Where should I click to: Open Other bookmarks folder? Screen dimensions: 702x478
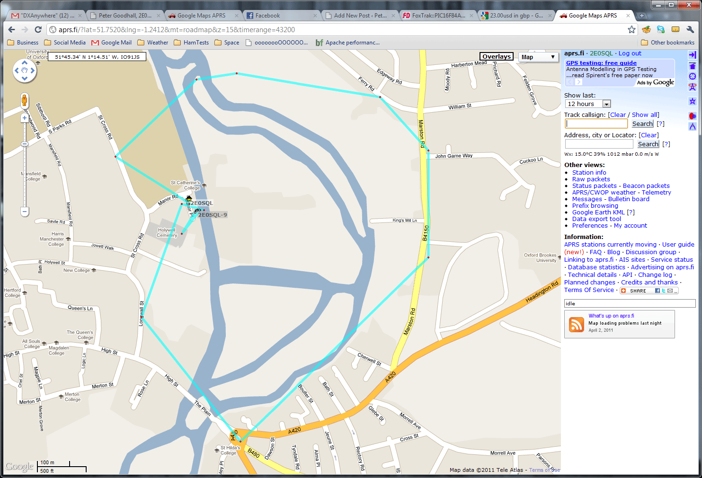[x=667, y=43]
